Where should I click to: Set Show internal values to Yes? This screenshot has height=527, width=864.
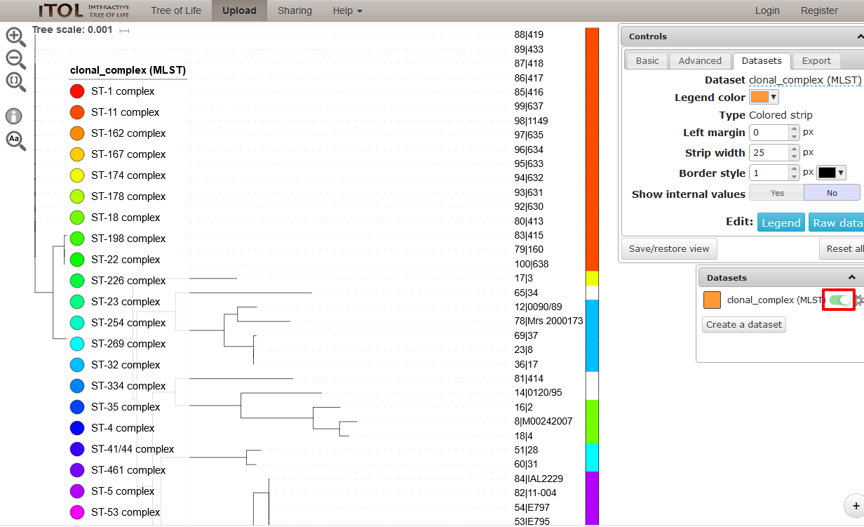pyautogui.click(x=777, y=193)
